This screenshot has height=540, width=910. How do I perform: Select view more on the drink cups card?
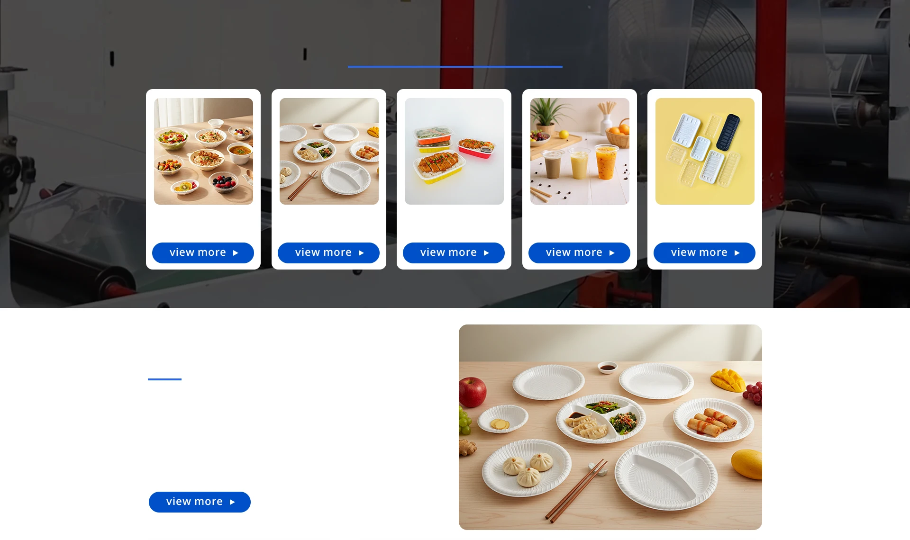579,253
